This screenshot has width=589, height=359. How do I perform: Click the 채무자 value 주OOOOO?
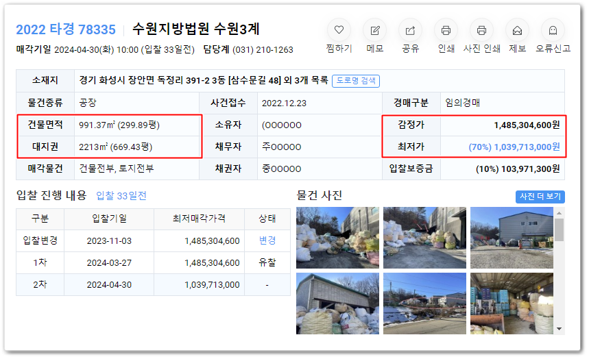pyautogui.click(x=281, y=147)
